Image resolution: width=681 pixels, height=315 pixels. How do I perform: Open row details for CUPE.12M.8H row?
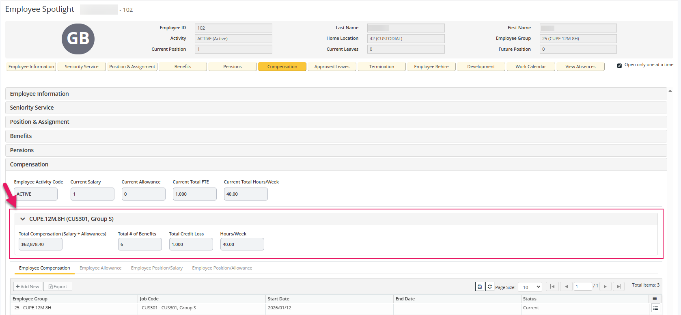click(655, 308)
